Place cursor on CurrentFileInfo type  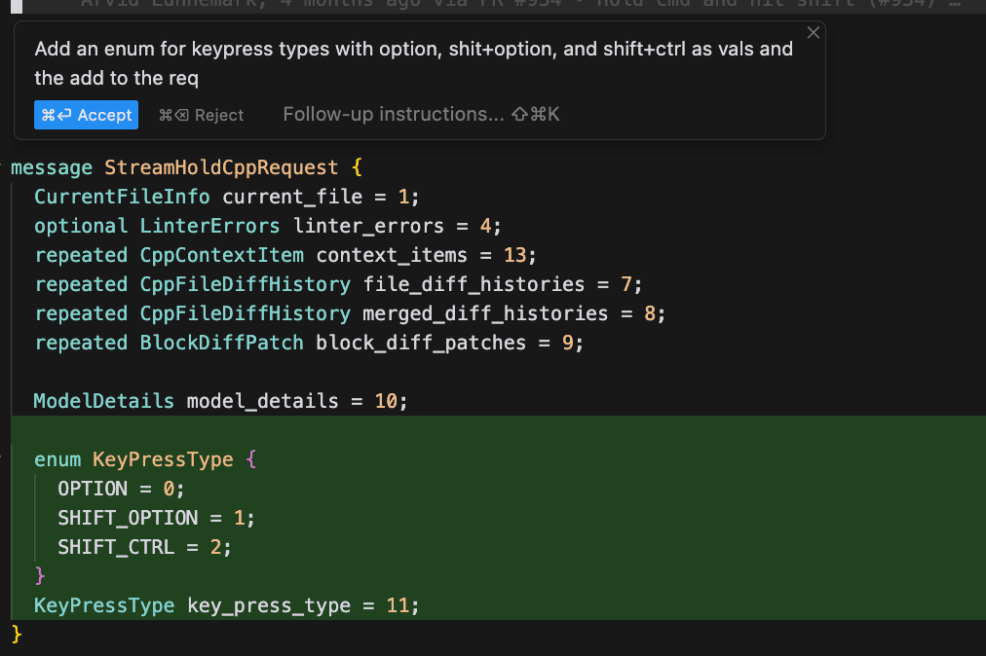pyautogui.click(x=122, y=197)
